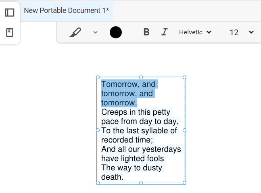The height and width of the screenshot is (193, 261).
Task: Click the top-center text box handle
Action: coord(141,78)
